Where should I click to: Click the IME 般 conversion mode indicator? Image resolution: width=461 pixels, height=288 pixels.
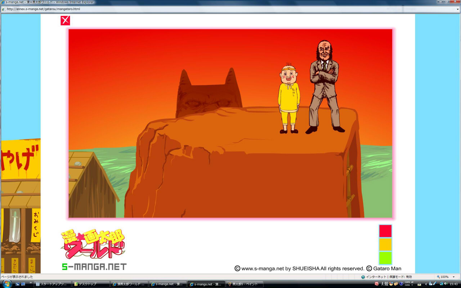386,284
